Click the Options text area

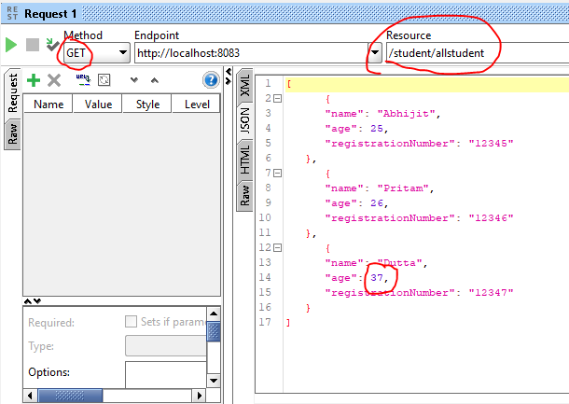[x=166, y=374]
